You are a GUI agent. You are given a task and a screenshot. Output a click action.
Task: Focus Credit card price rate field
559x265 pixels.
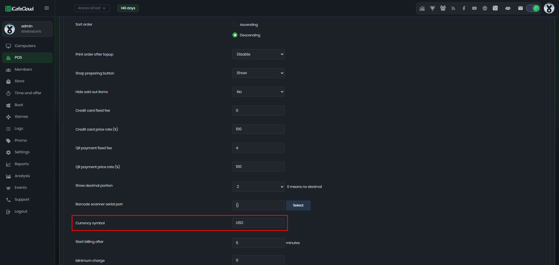point(258,129)
